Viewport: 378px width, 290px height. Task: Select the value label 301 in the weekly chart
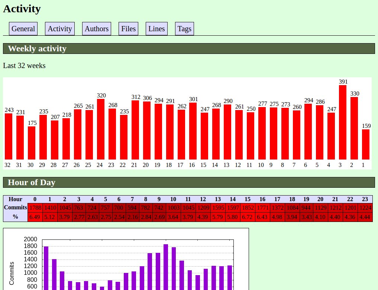pos(193,99)
